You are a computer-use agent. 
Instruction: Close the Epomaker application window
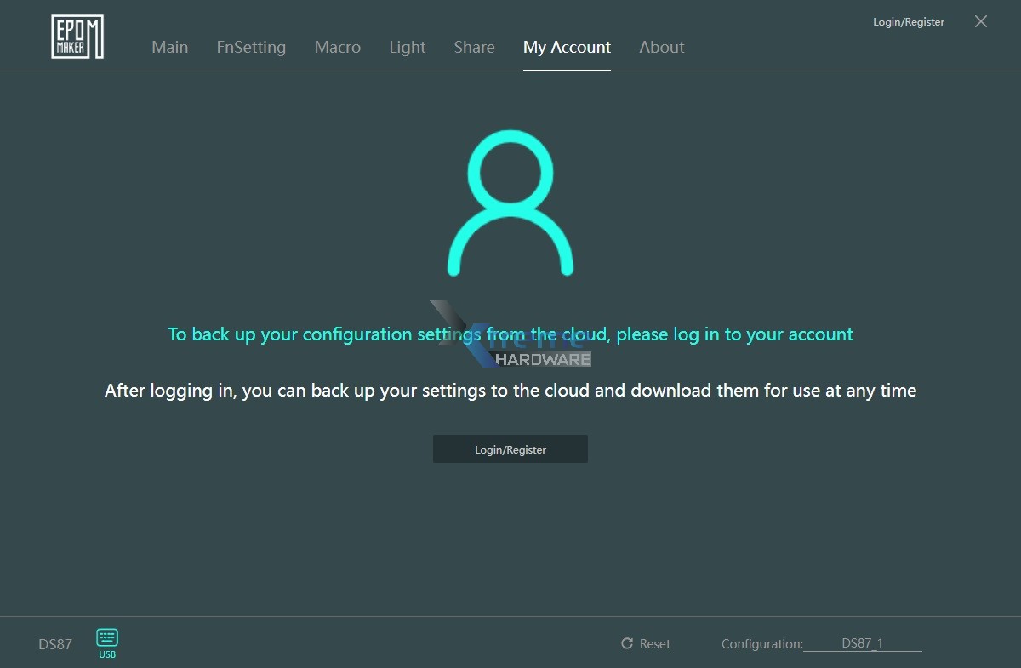[981, 22]
